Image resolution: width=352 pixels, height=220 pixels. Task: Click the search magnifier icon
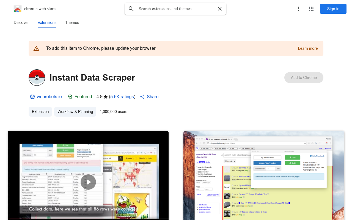point(131,9)
